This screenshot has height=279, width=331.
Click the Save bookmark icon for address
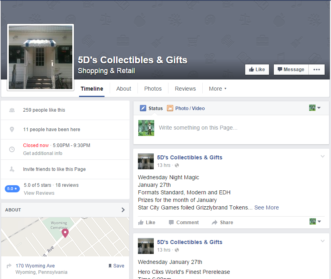pos(110,266)
